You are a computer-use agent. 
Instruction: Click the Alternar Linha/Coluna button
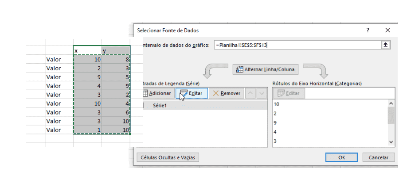pos(266,69)
